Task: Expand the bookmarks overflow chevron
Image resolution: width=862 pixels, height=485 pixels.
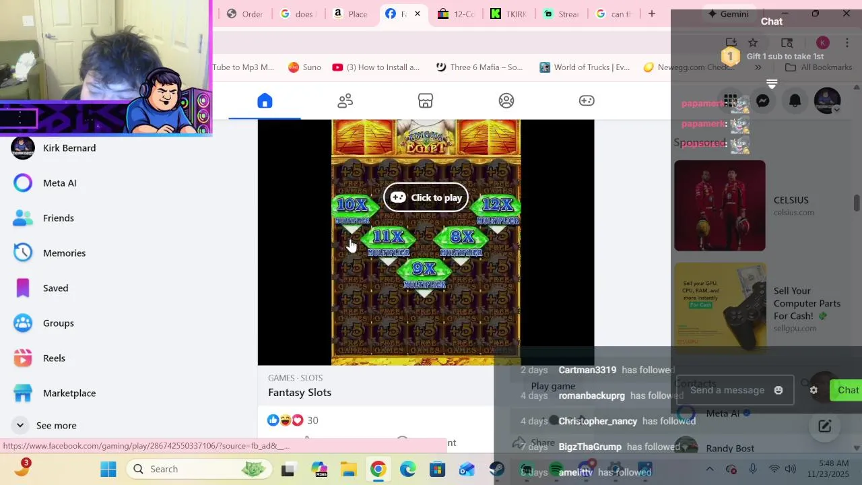Action: point(758,67)
